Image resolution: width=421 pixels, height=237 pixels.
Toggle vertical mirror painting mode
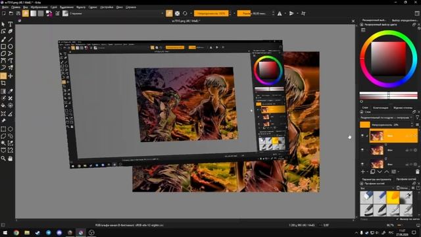tap(291, 13)
